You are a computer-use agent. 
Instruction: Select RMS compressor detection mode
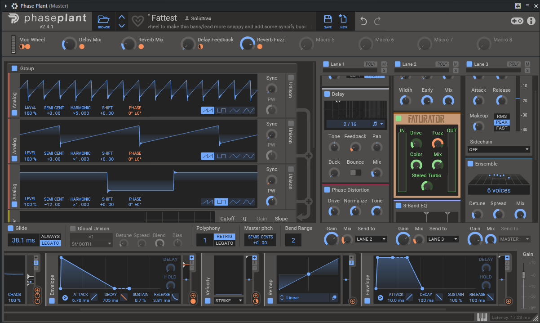click(502, 116)
